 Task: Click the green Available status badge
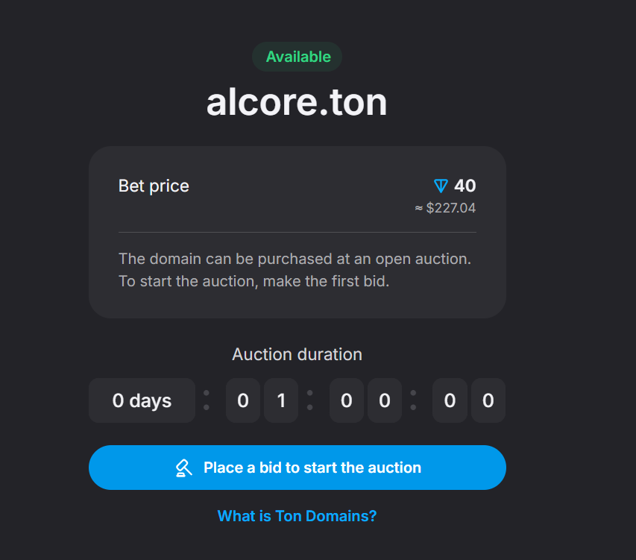[297, 57]
